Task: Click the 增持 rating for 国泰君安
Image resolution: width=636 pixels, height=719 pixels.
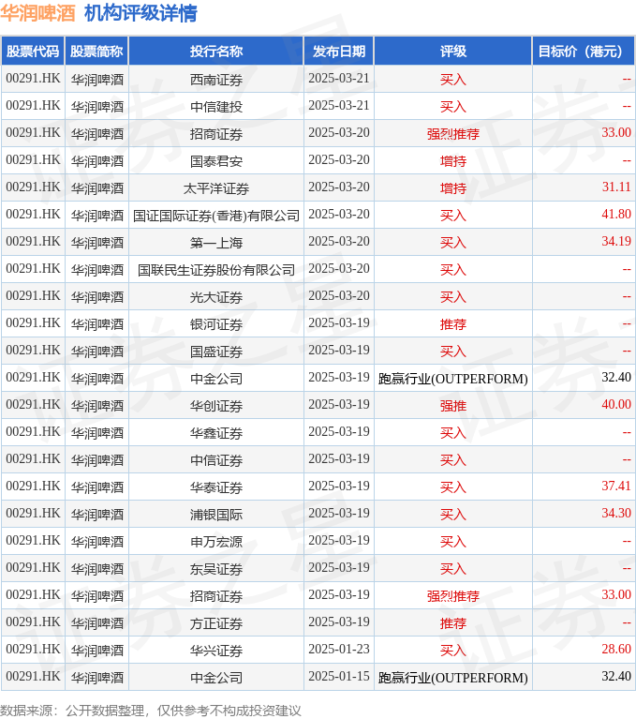Action: 453,161
